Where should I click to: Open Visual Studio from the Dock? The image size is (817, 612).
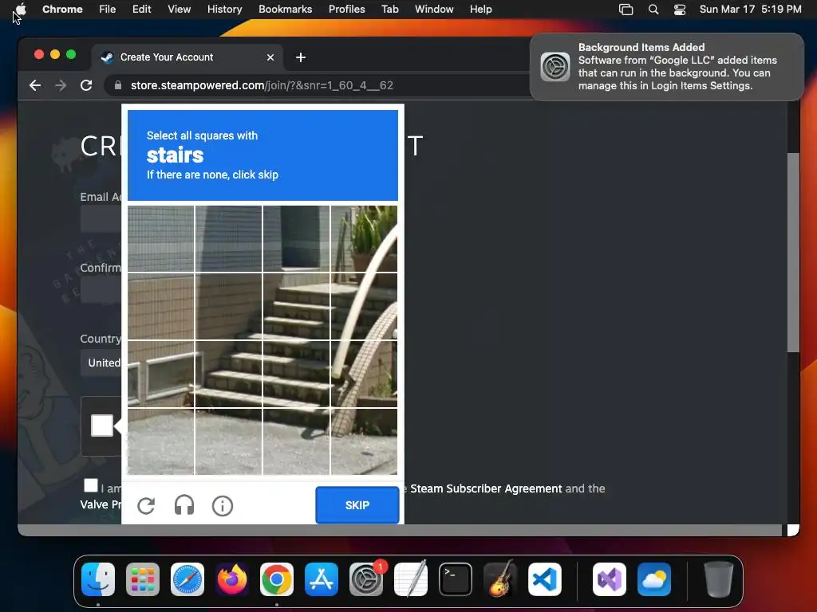pyautogui.click(x=609, y=579)
